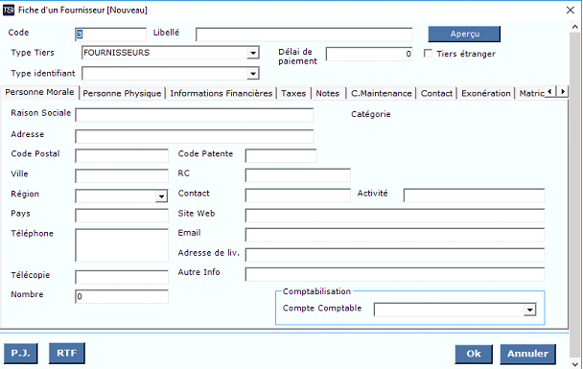The height and width of the screenshot is (369, 583).
Task: Open the Informations Financières tab
Action: [x=222, y=93]
